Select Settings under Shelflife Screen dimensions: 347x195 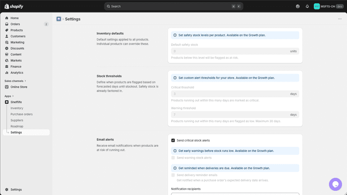point(26,132)
